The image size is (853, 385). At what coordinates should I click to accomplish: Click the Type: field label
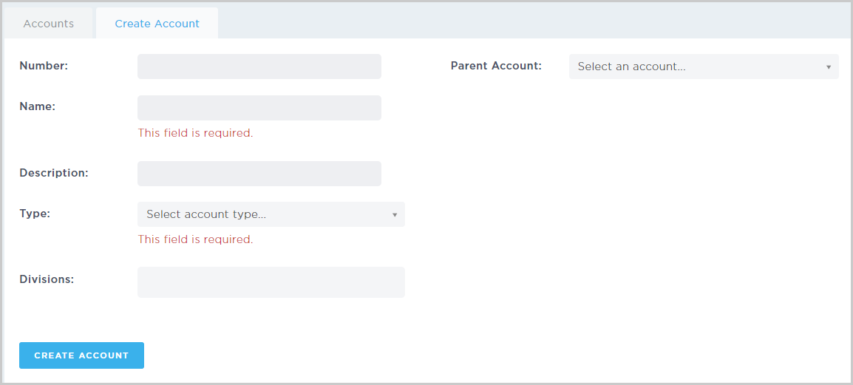(35, 214)
